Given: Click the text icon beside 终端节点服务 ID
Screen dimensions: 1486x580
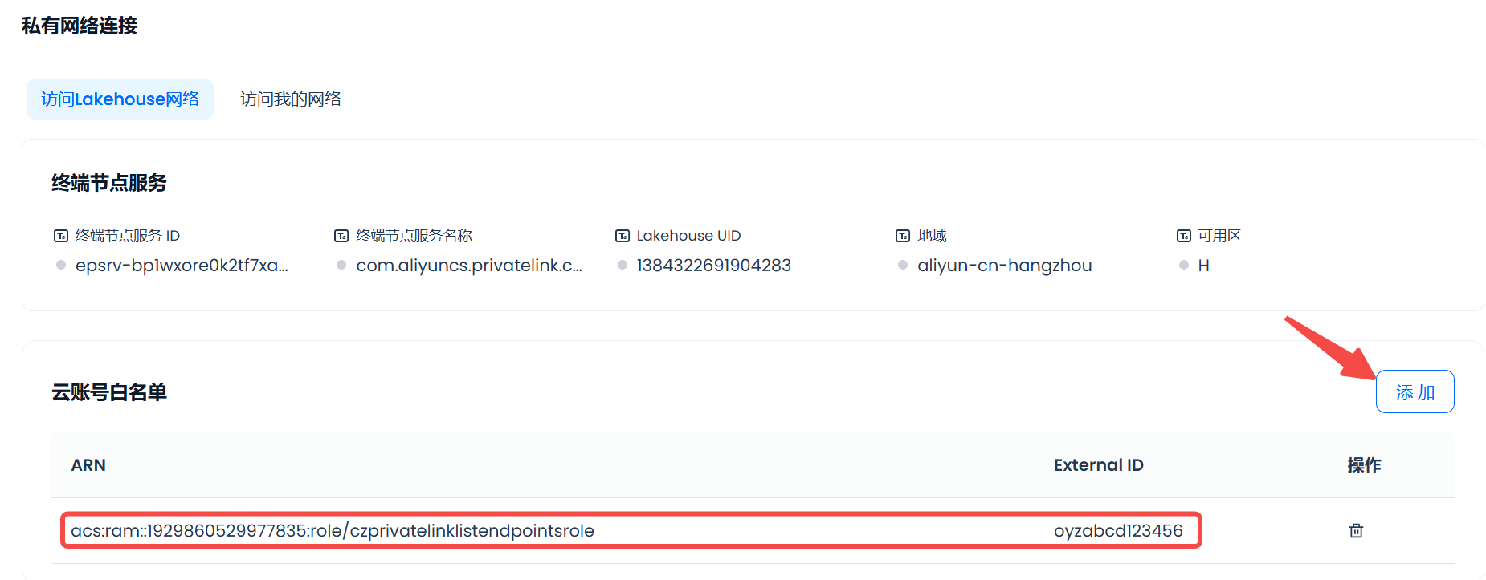Looking at the screenshot, I should pyautogui.click(x=61, y=236).
